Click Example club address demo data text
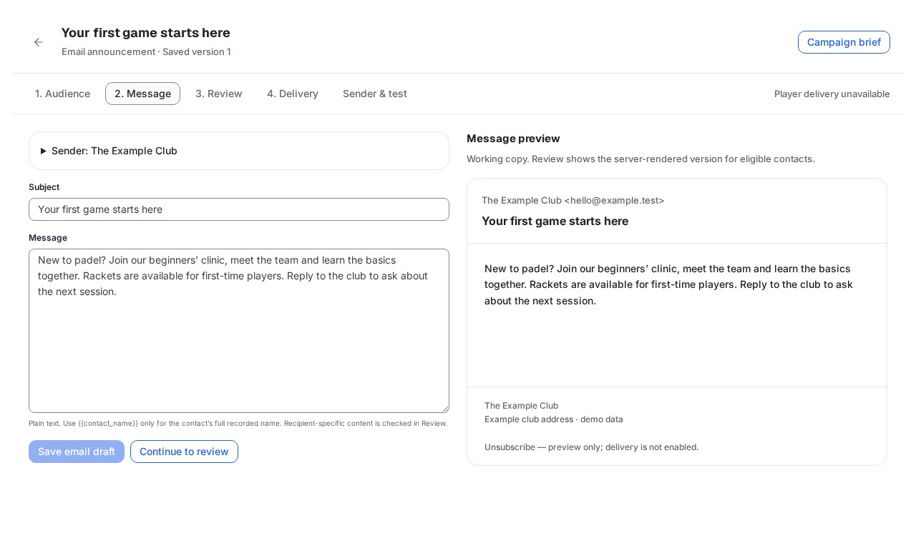916x543 pixels. pyautogui.click(x=554, y=419)
